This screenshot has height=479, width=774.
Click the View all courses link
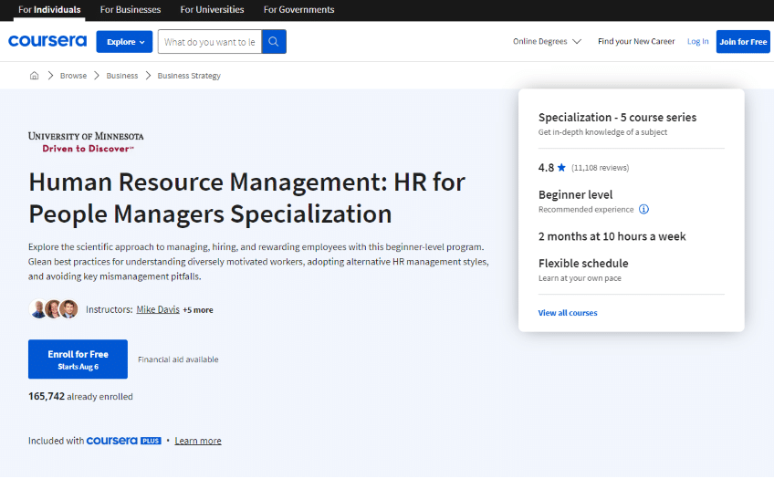pyautogui.click(x=568, y=313)
